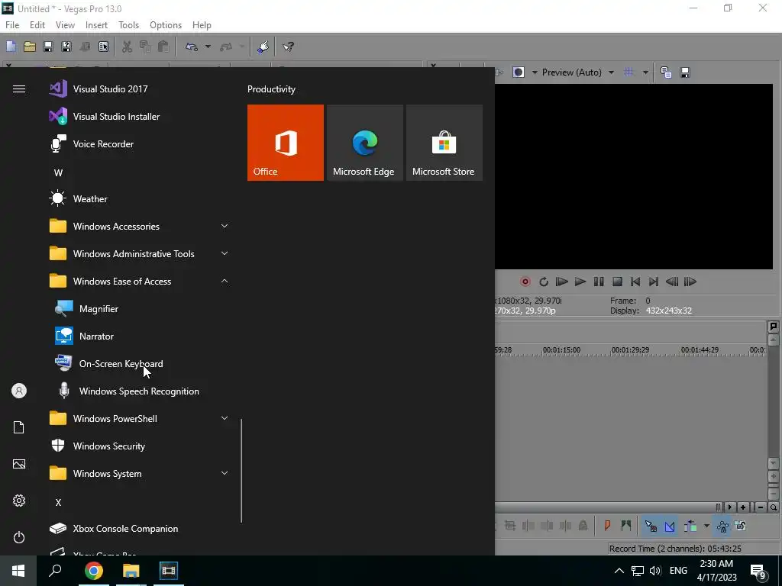Click the Power icon in Start sidebar
This screenshot has height=586, width=782.
(x=19, y=537)
